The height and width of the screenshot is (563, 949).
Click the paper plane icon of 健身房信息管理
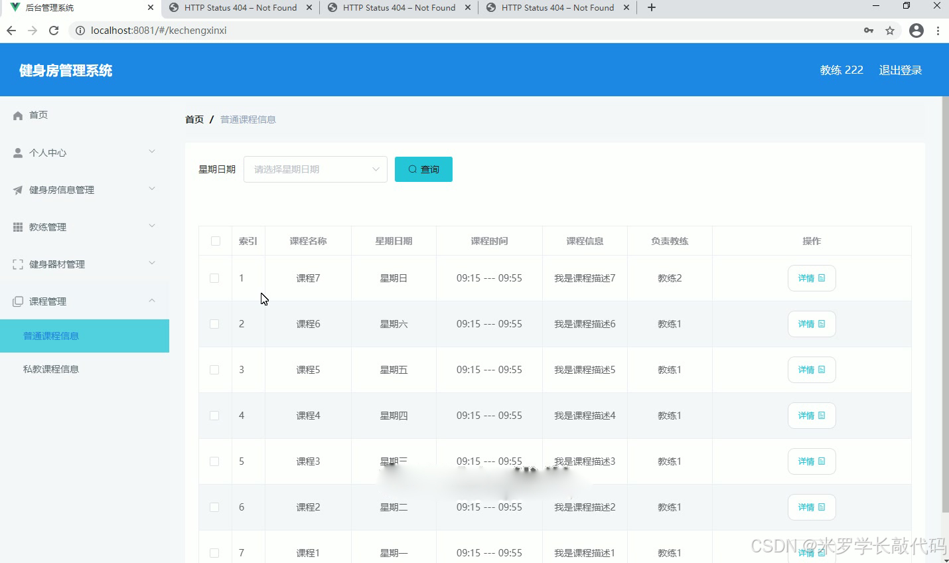(17, 189)
